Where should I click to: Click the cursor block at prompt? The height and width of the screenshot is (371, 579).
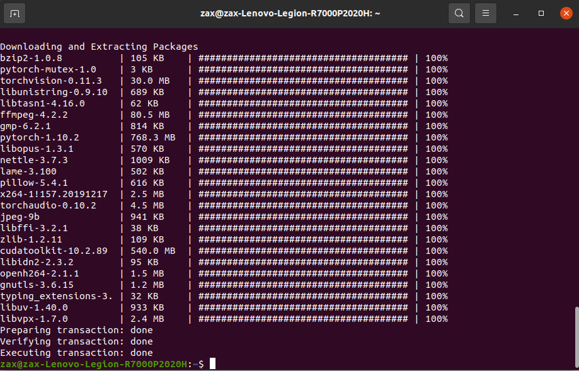(x=212, y=363)
